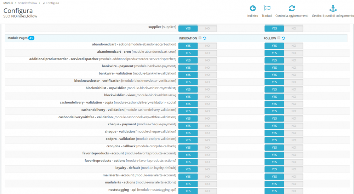
Task: Select YES for favoriteproducts - account indexation
Action: pyautogui.click(x=188, y=155)
